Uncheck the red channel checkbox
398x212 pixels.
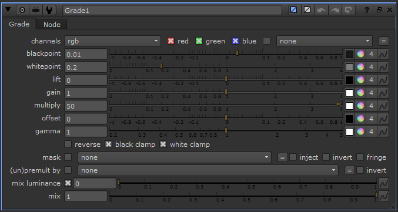pyautogui.click(x=171, y=41)
